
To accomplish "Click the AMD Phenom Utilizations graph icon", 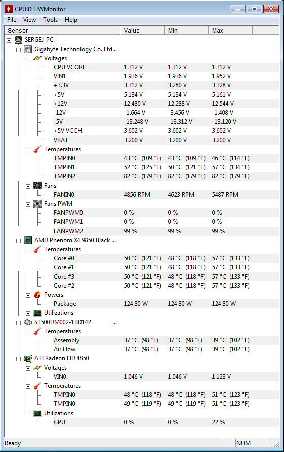I will (x=37, y=313).
